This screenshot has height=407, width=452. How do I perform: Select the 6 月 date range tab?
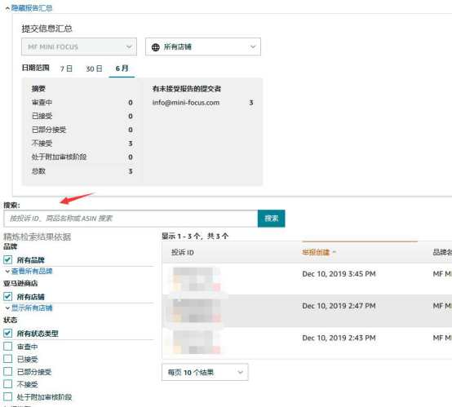[122, 69]
